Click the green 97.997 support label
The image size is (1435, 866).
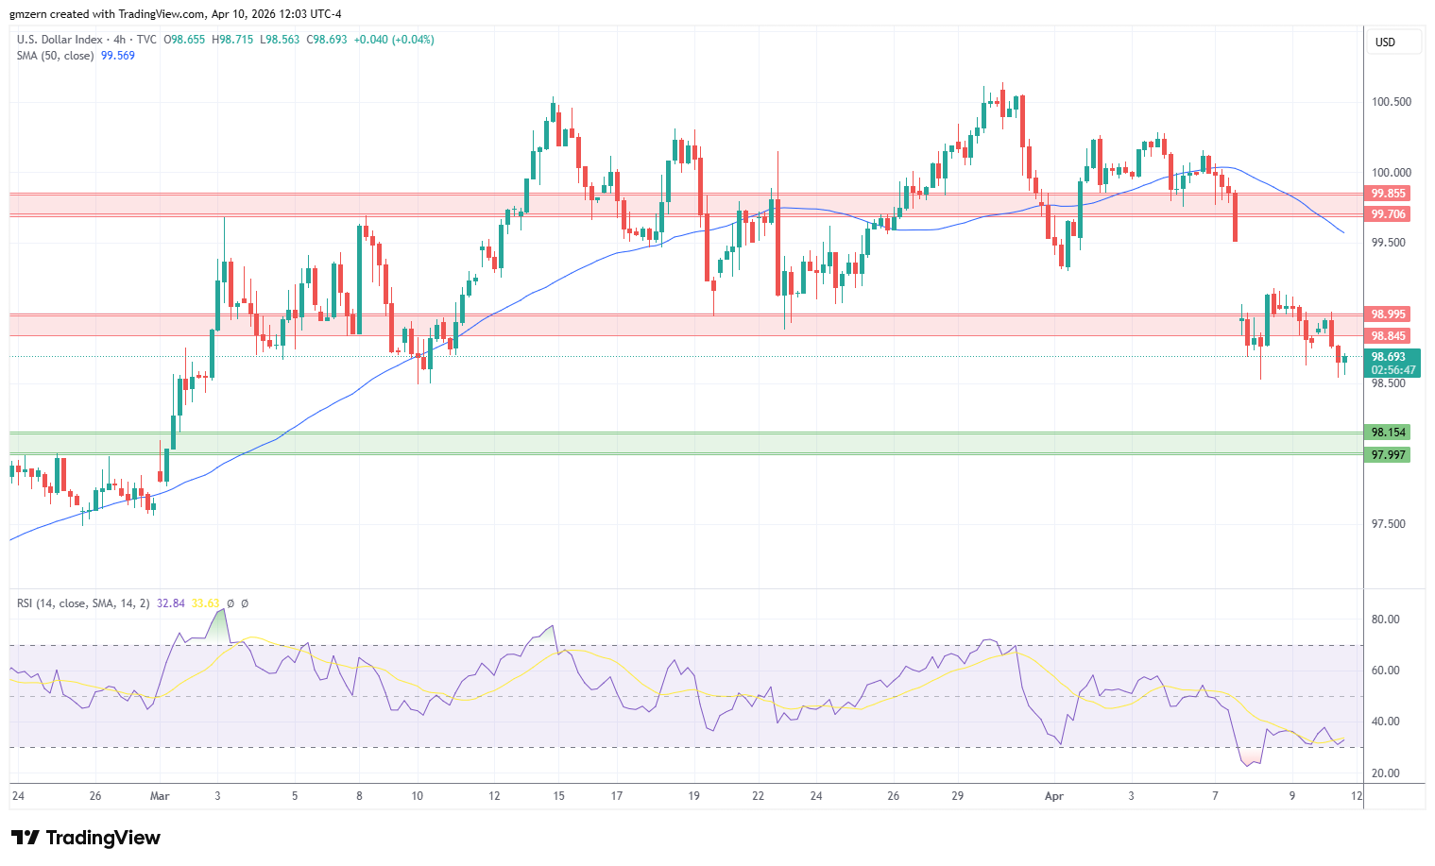tap(1389, 455)
